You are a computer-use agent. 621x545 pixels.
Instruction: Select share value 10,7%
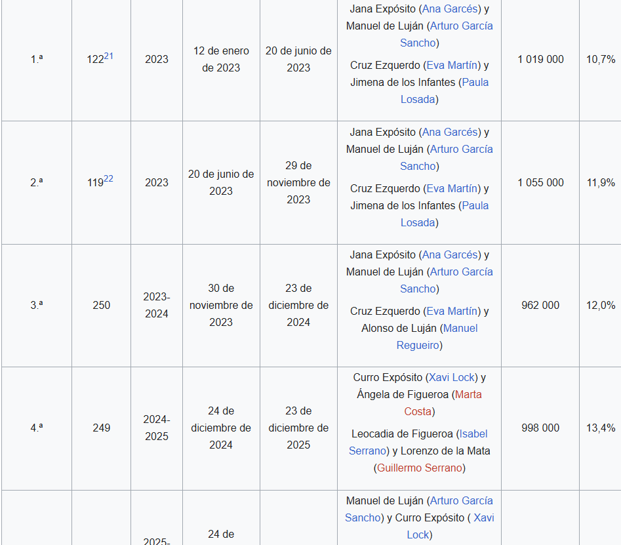(x=601, y=60)
